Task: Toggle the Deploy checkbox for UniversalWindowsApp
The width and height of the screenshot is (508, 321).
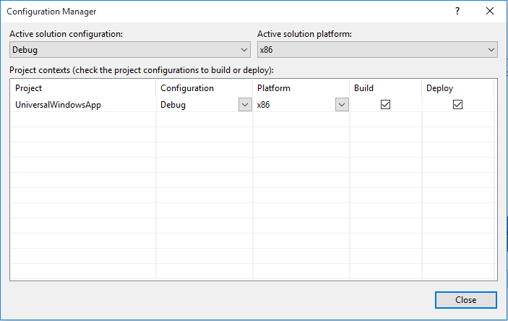Action: (457, 105)
